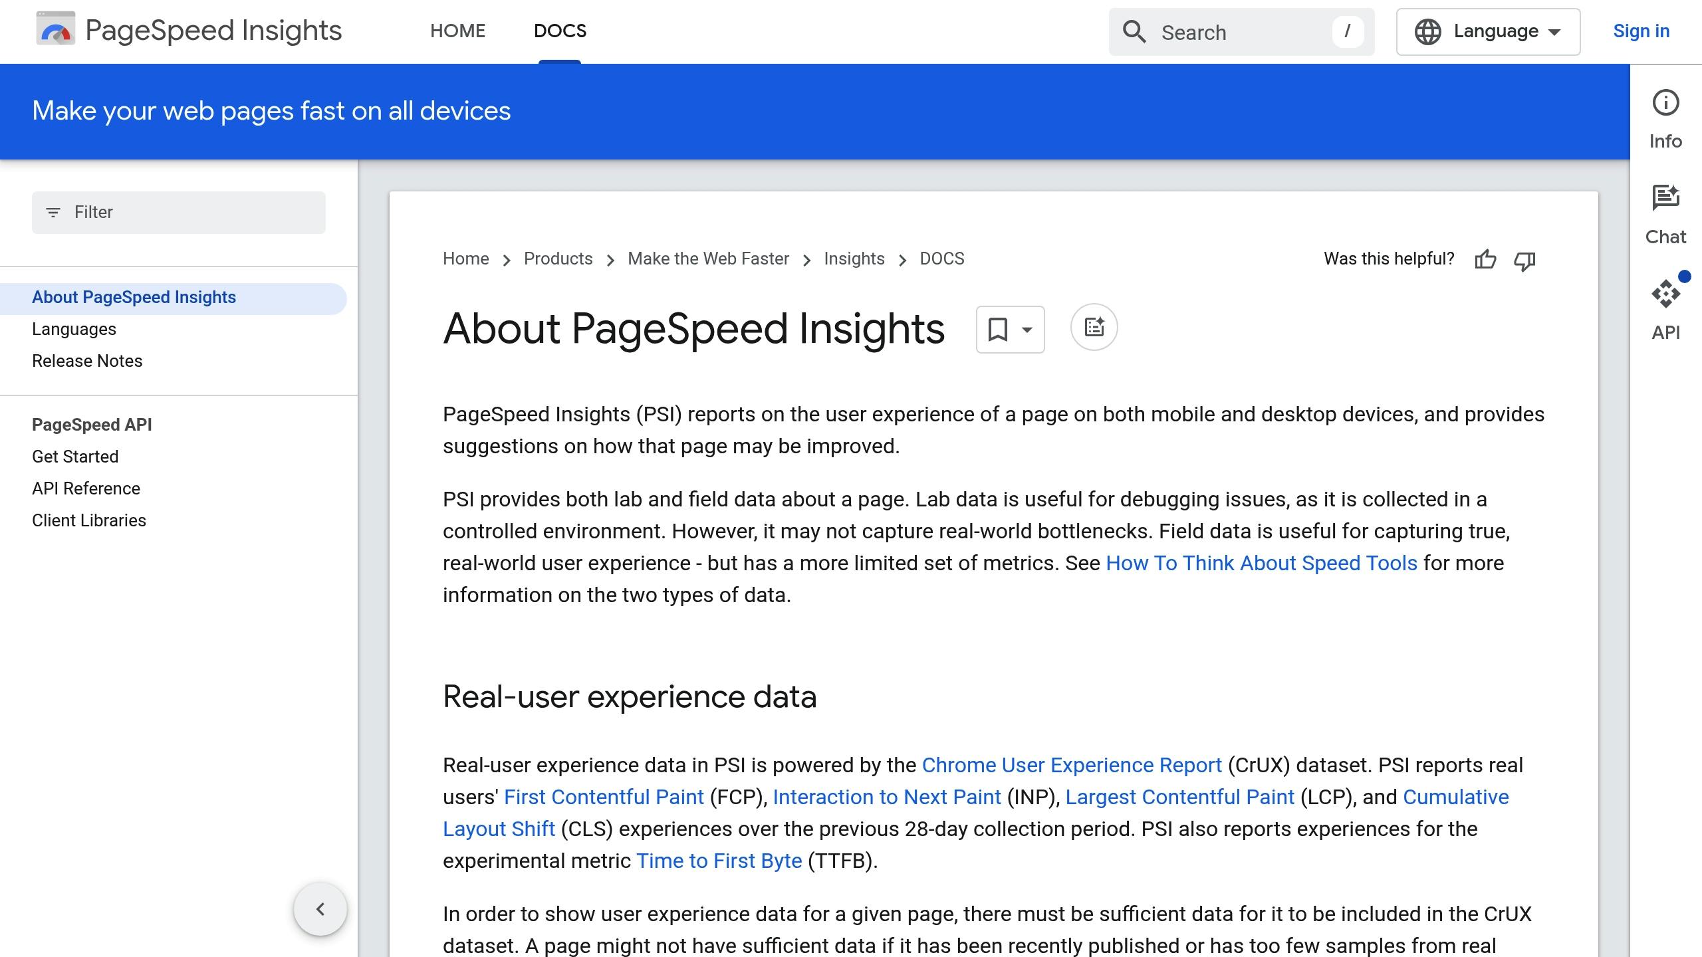Click 'Real-user experience data' heading
1702x957 pixels.
pos(630,696)
